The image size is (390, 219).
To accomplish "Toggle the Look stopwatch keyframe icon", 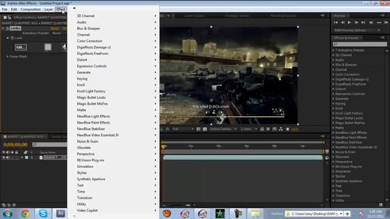I will [x=12, y=38].
